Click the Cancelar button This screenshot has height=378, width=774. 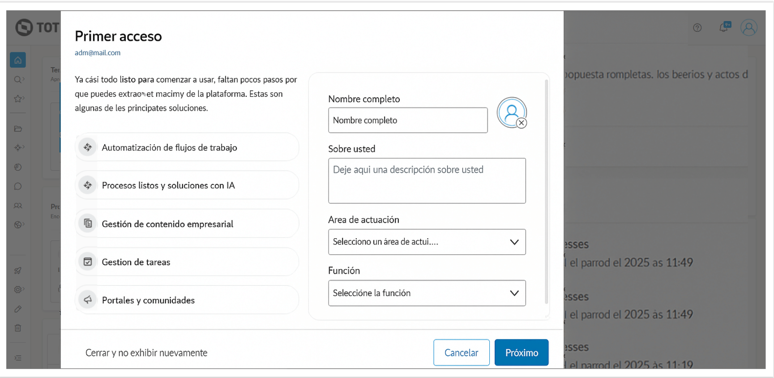(x=461, y=352)
